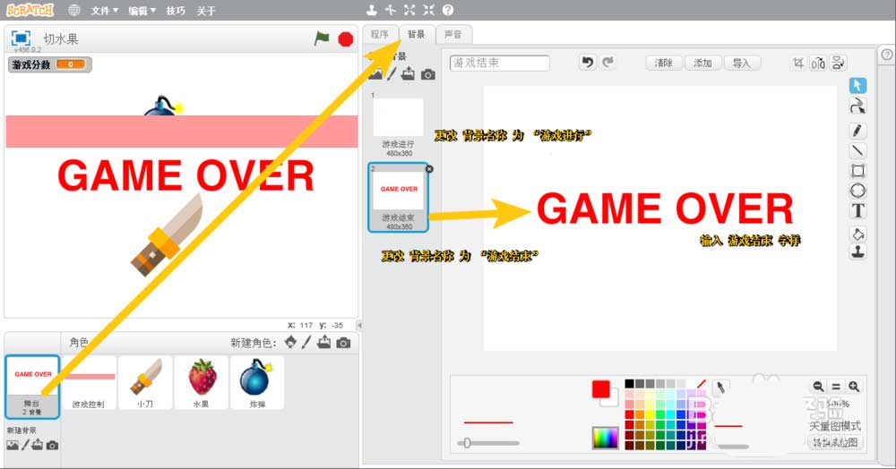Pick the black swatch in the palette
This screenshot has height=469, width=896.
coord(629,384)
